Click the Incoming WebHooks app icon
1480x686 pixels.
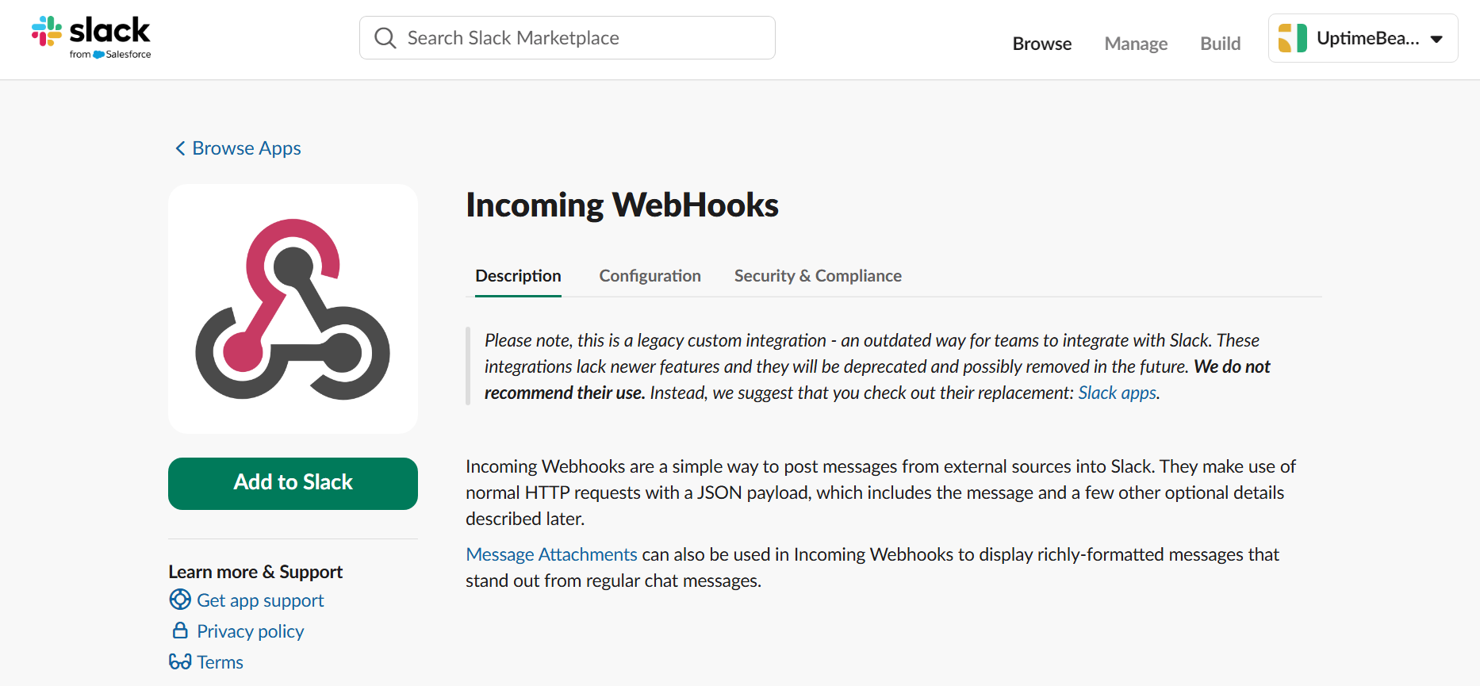click(x=293, y=309)
